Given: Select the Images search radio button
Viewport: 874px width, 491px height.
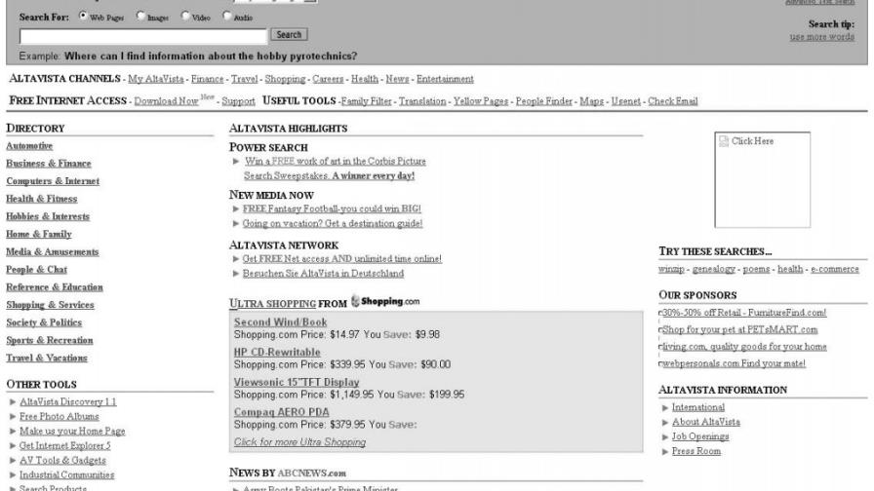Looking at the screenshot, I should (141, 16).
